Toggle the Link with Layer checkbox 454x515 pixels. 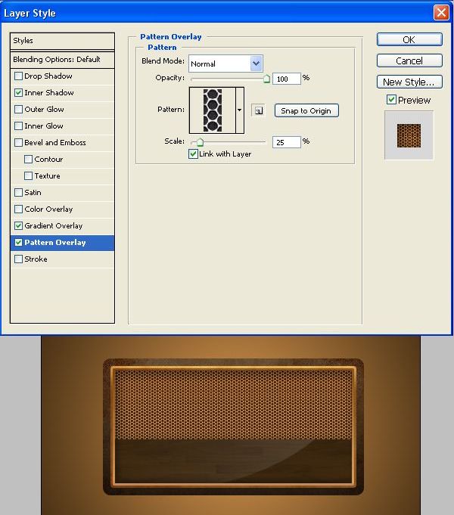tap(194, 154)
